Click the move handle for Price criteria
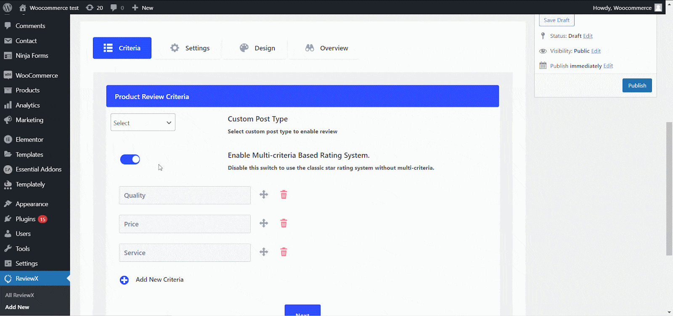673x316 pixels. pyautogui.click(x=264, y=223)
